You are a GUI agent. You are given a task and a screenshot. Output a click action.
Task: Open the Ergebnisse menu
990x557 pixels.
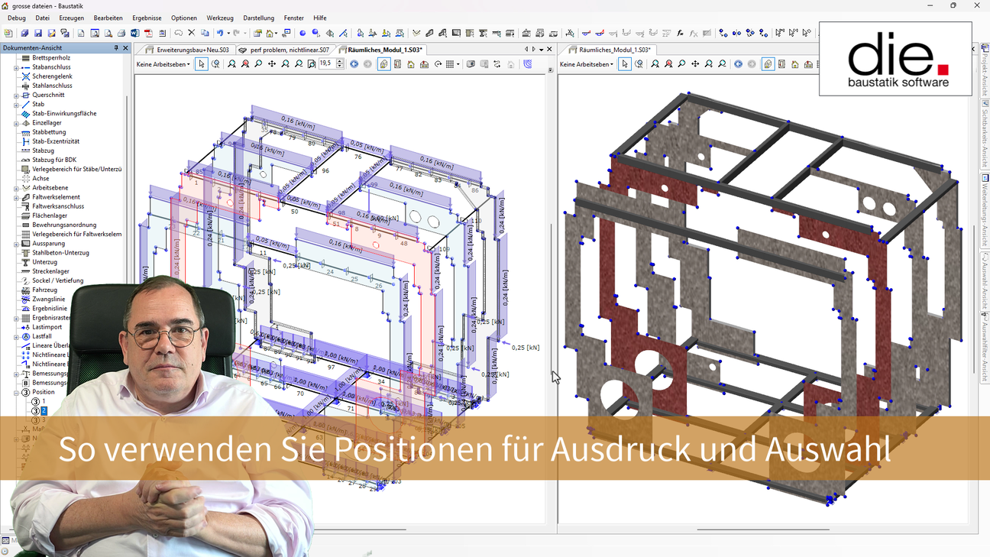click(x=147, y=18)
